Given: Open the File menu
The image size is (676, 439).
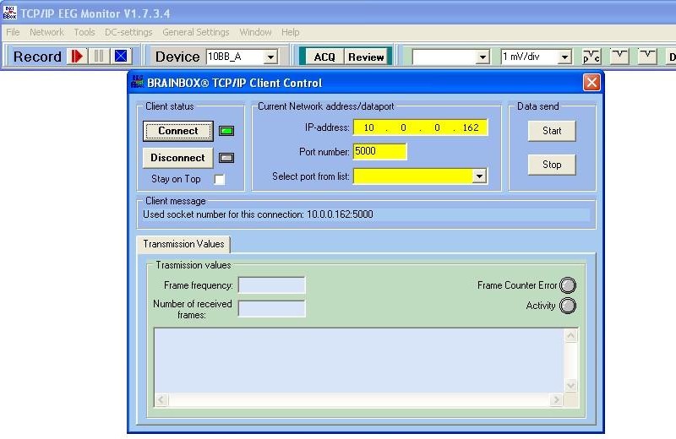Looking at the screenshot, I should coord(13,32).
